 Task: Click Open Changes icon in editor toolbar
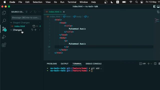tap(158, 12)
